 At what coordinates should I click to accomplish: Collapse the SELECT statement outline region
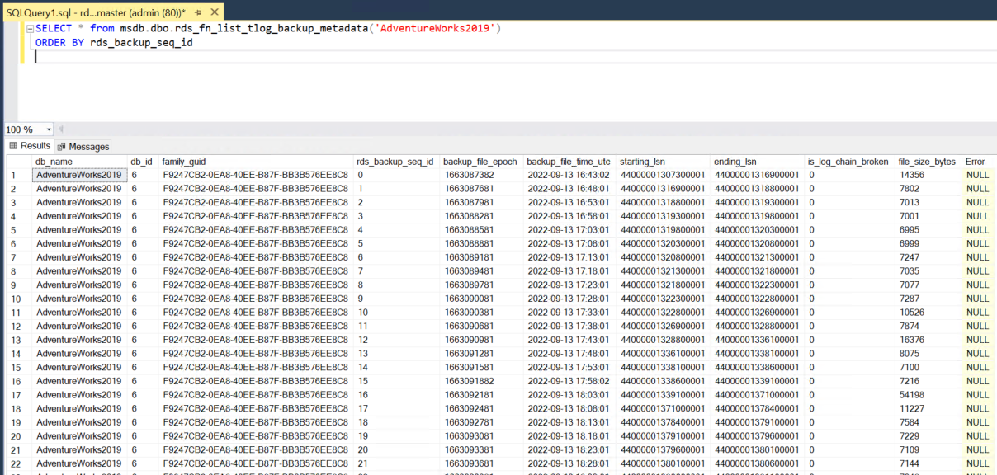click(x=28, y=27)
